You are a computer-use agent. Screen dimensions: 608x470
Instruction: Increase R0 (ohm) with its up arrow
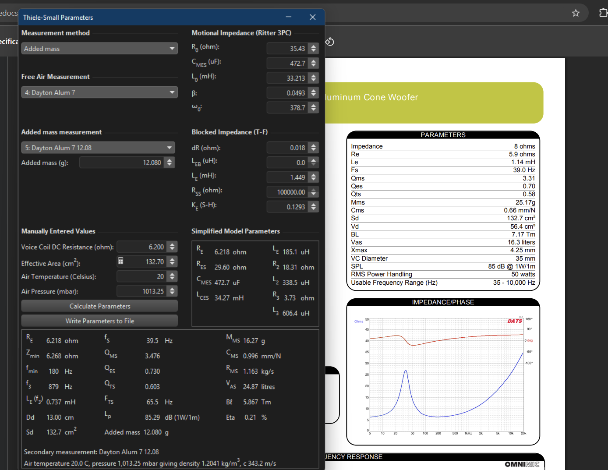coord(314,46)
